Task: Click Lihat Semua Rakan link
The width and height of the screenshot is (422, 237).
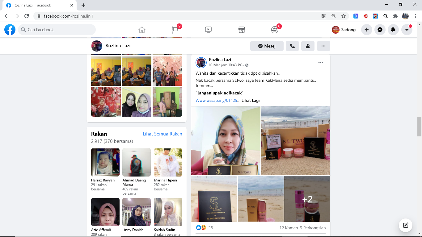Action: click(x=162, y=134)
